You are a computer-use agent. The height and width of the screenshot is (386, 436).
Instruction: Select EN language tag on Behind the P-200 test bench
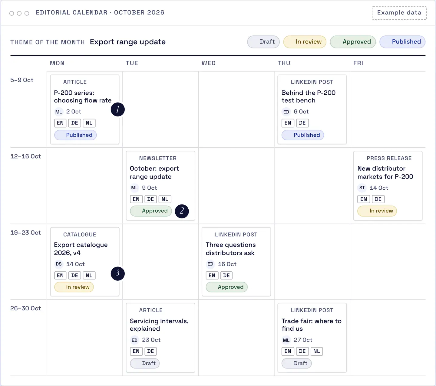288,123
